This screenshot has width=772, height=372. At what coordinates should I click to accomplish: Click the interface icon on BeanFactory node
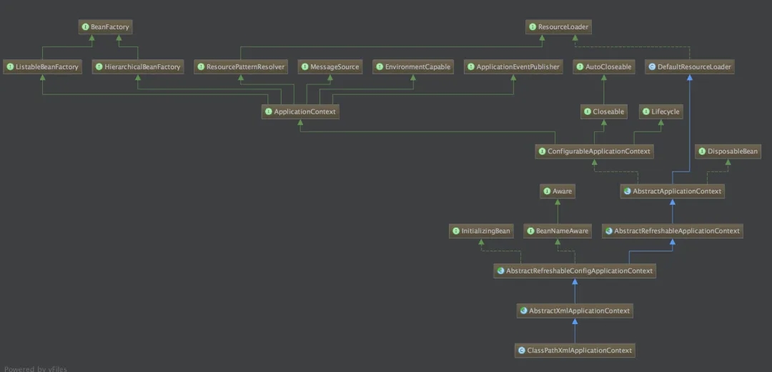(x=85, y=27)
